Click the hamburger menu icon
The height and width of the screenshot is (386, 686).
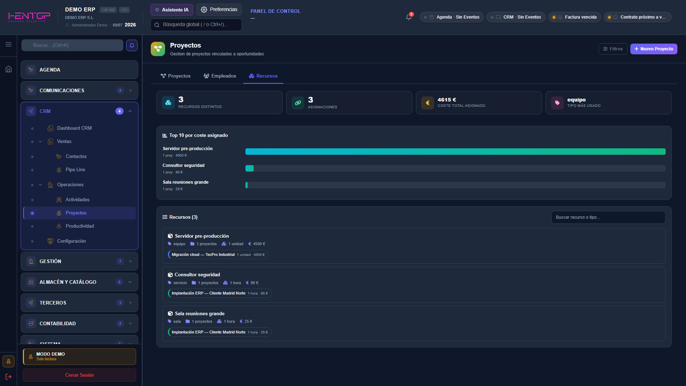(9, 44)
